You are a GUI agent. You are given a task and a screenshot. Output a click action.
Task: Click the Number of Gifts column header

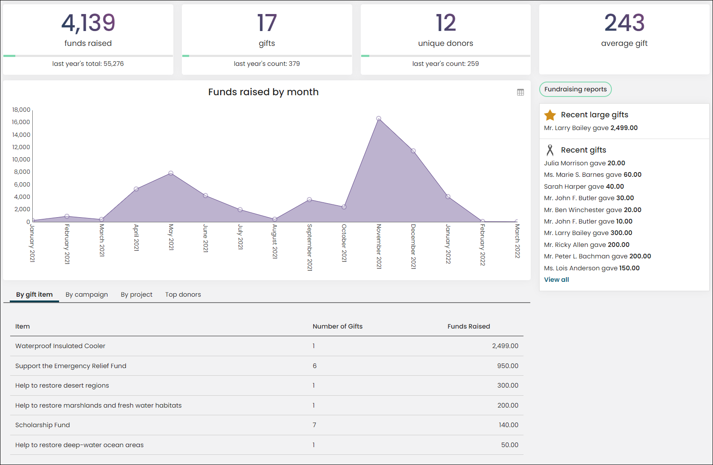tap(337, 326)
